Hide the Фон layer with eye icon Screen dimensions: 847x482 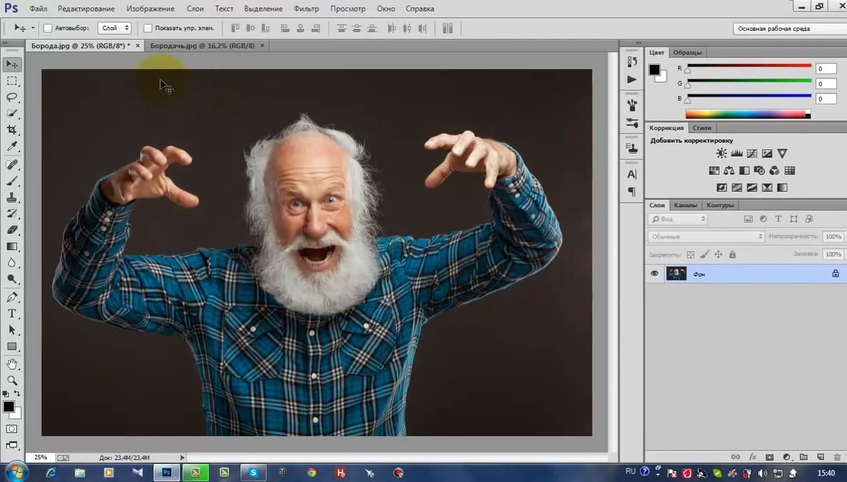pyautogui.click(x=655, y=274)
